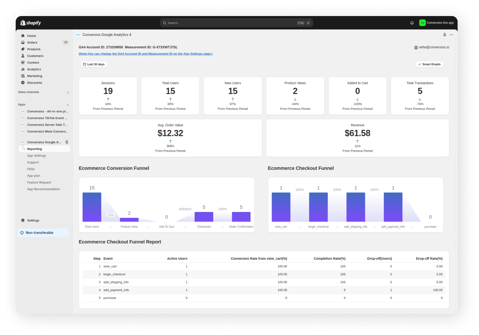
Task: Click the Total Transactions metric card
Action: [420, 96]
